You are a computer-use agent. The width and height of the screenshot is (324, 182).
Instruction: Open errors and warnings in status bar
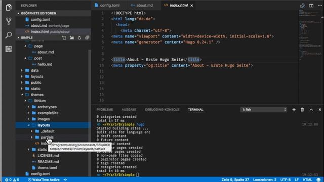click(12, 180)
